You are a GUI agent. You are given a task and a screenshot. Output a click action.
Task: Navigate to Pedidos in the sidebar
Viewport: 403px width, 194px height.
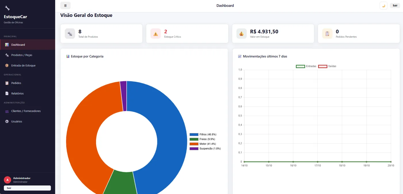(27, 83)
